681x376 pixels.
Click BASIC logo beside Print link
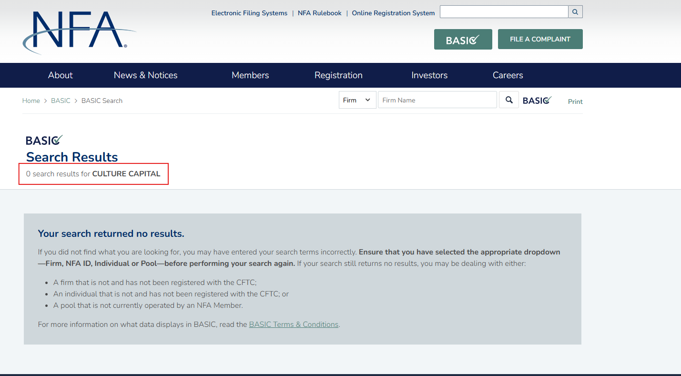tap(537, 101)
